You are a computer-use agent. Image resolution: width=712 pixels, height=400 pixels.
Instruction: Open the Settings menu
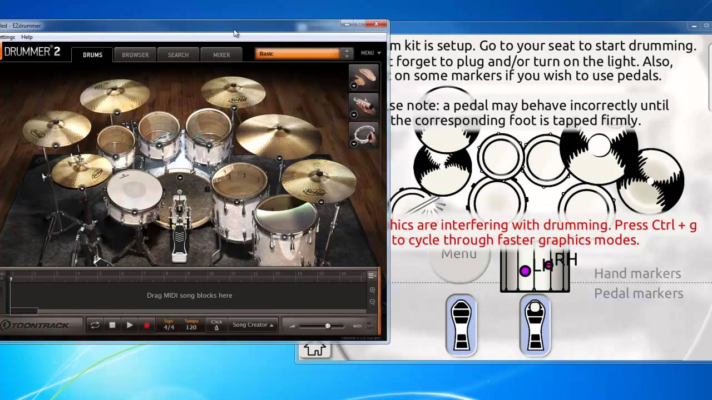[7, 37]
